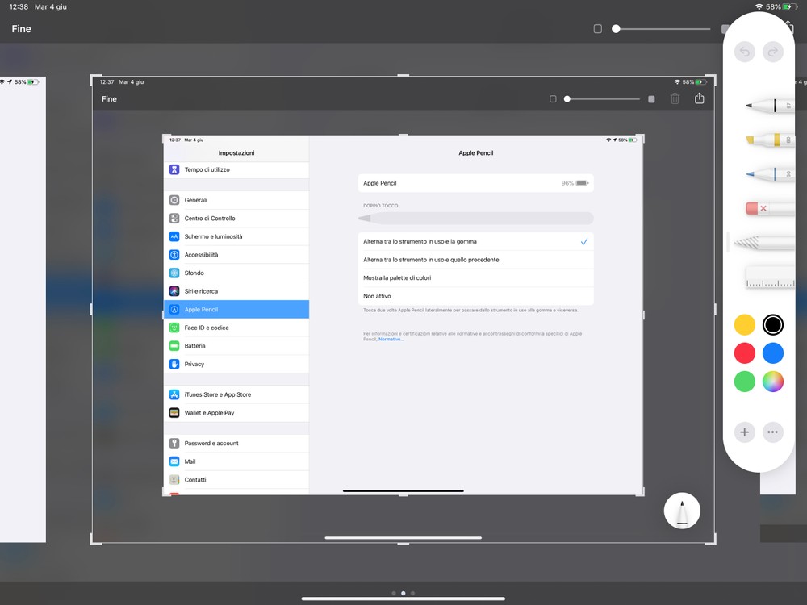The image size is (807, 605).
Task: Select 'Mostra la palette di colori' option
Action: coord(475,277)
